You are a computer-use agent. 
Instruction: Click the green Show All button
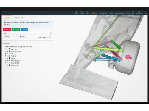[x=16, y=30]
